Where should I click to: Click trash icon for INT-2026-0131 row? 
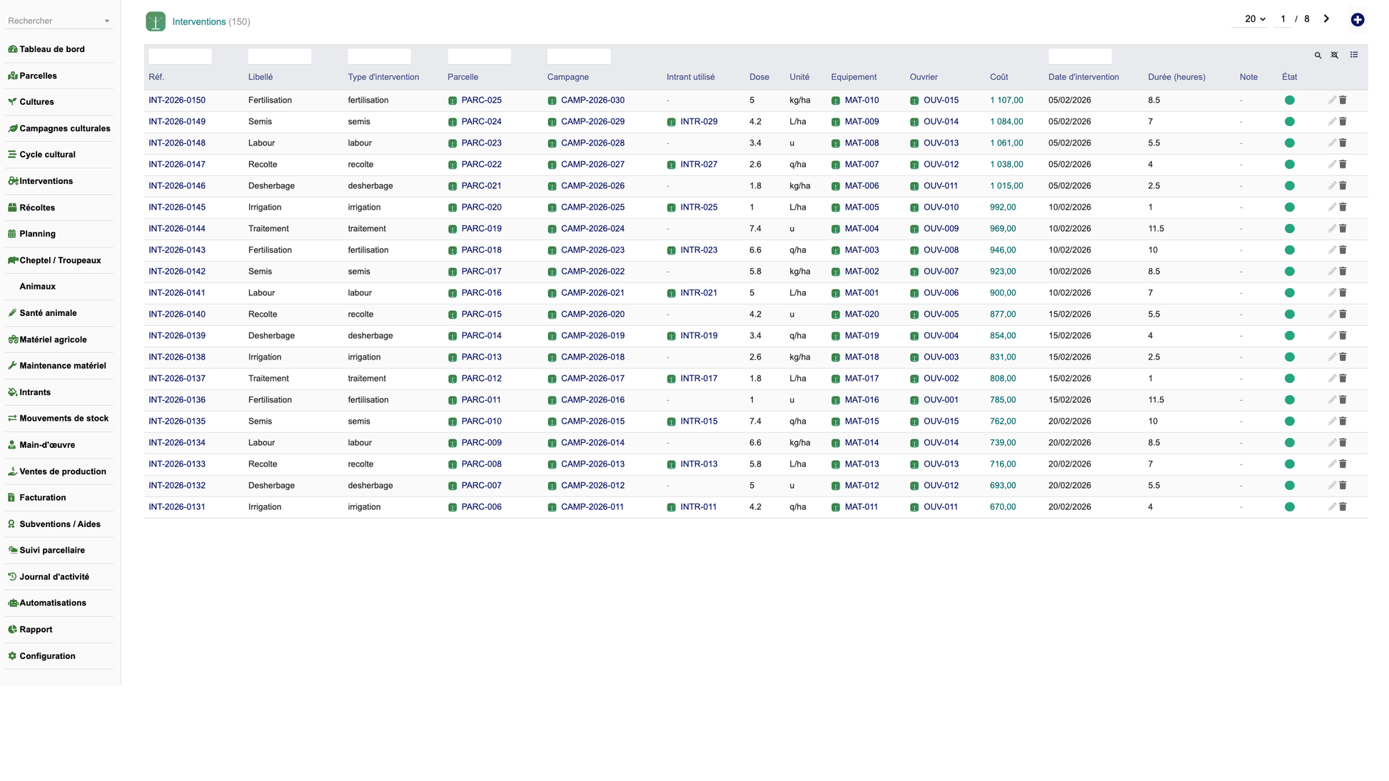[1343, 507]
